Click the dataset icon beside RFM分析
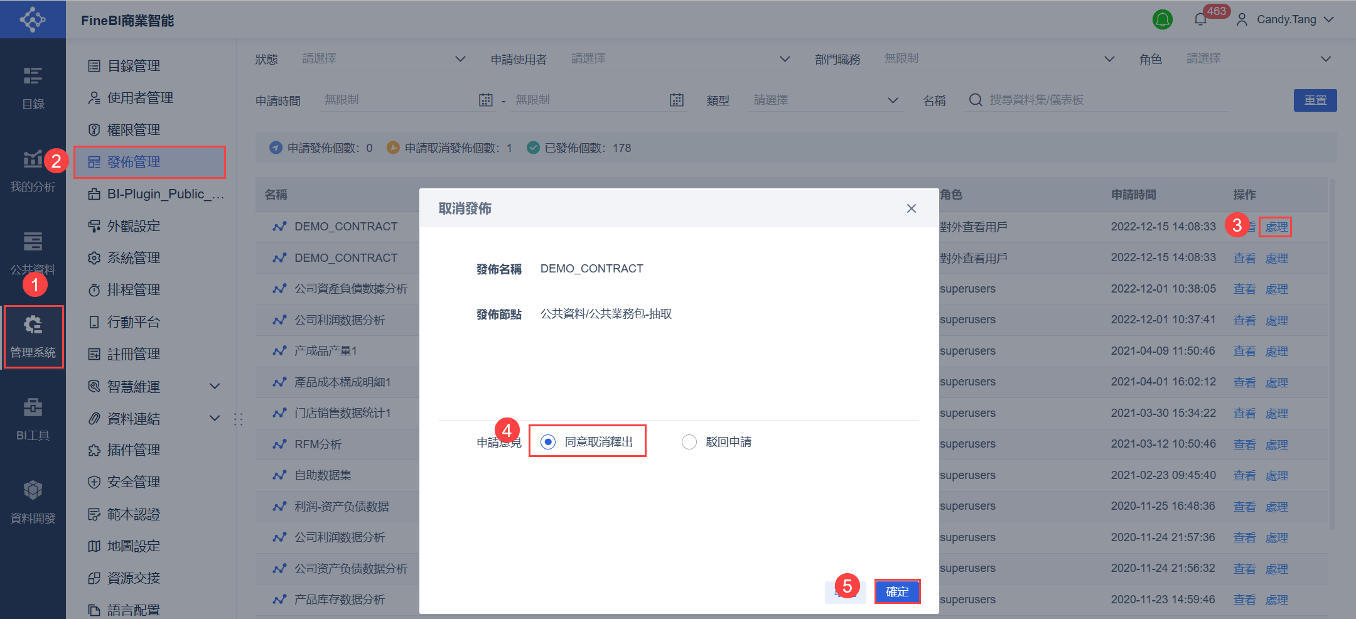This screenshot has height=619, width=1356. [279, 444]
